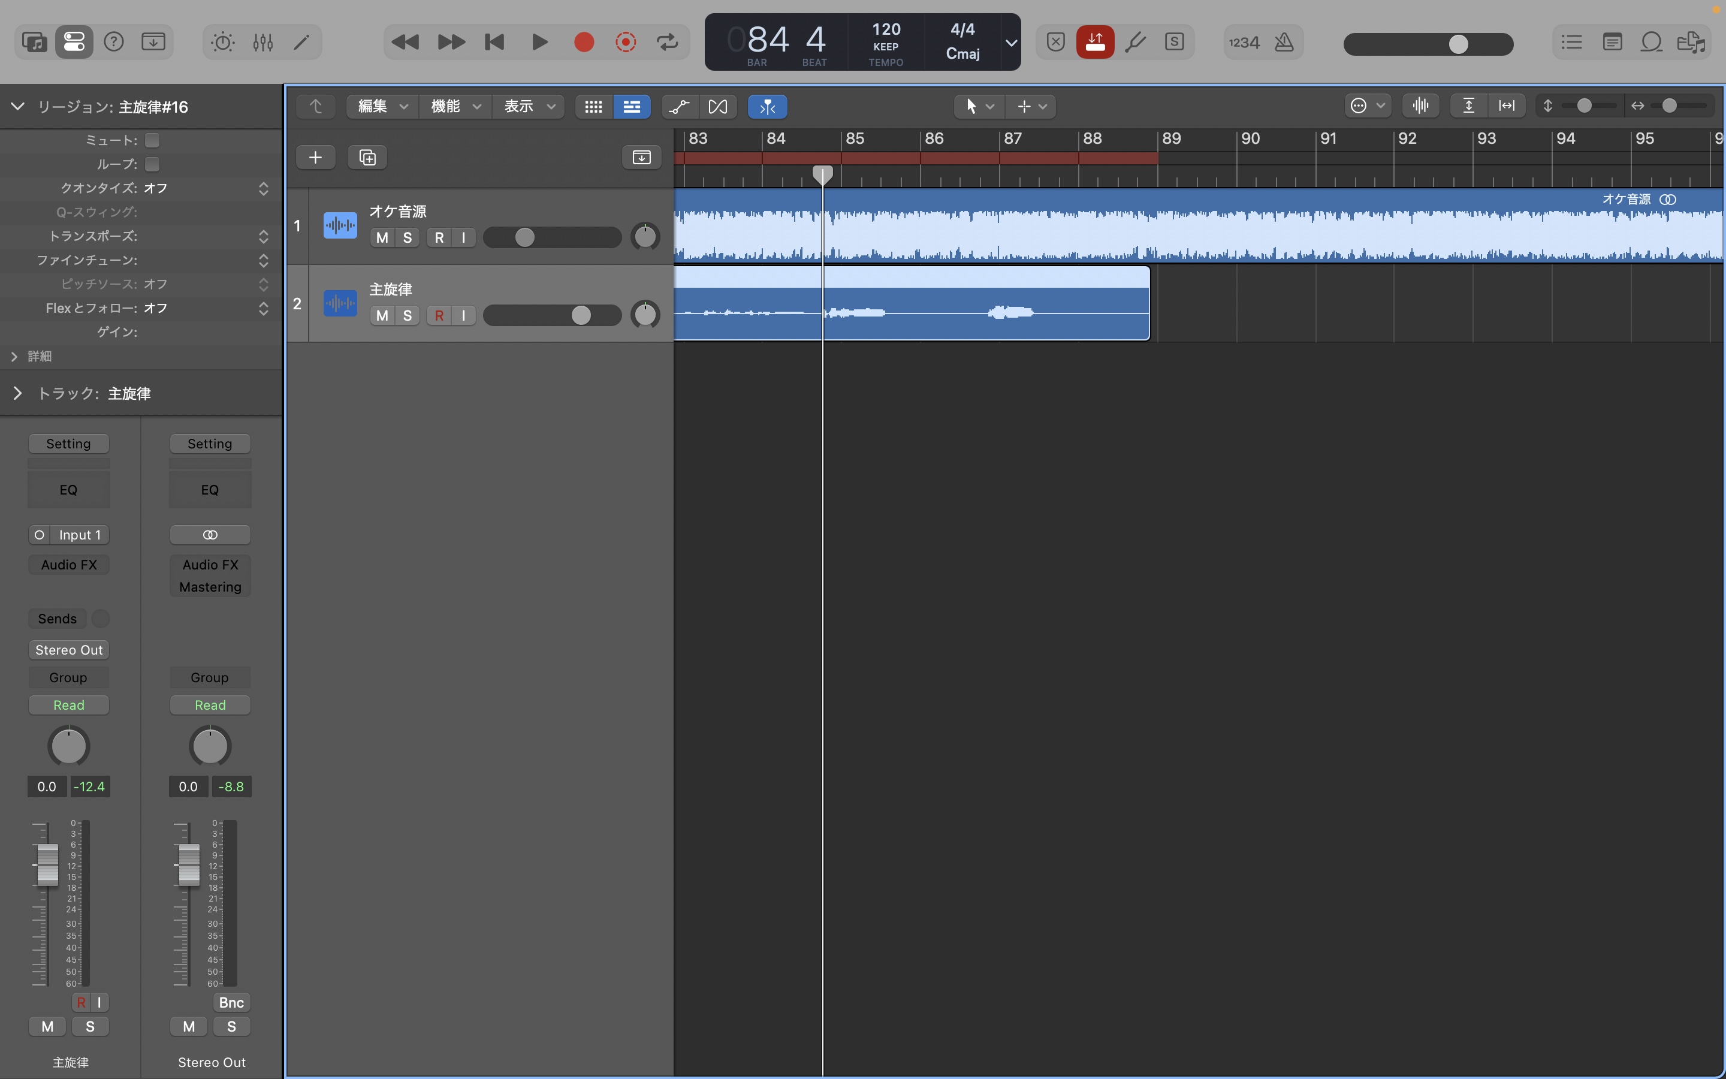Toggle Cycle mode in transport
The height and width of the screenshot is (1079, 1726).
coord(668,42)
